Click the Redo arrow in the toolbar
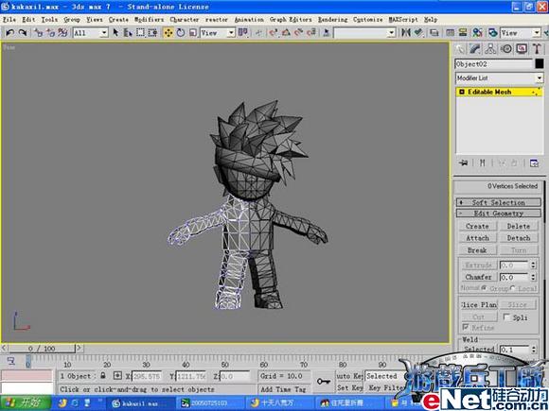549x411 pixels. pyautogui.click(x=23, y=33)
